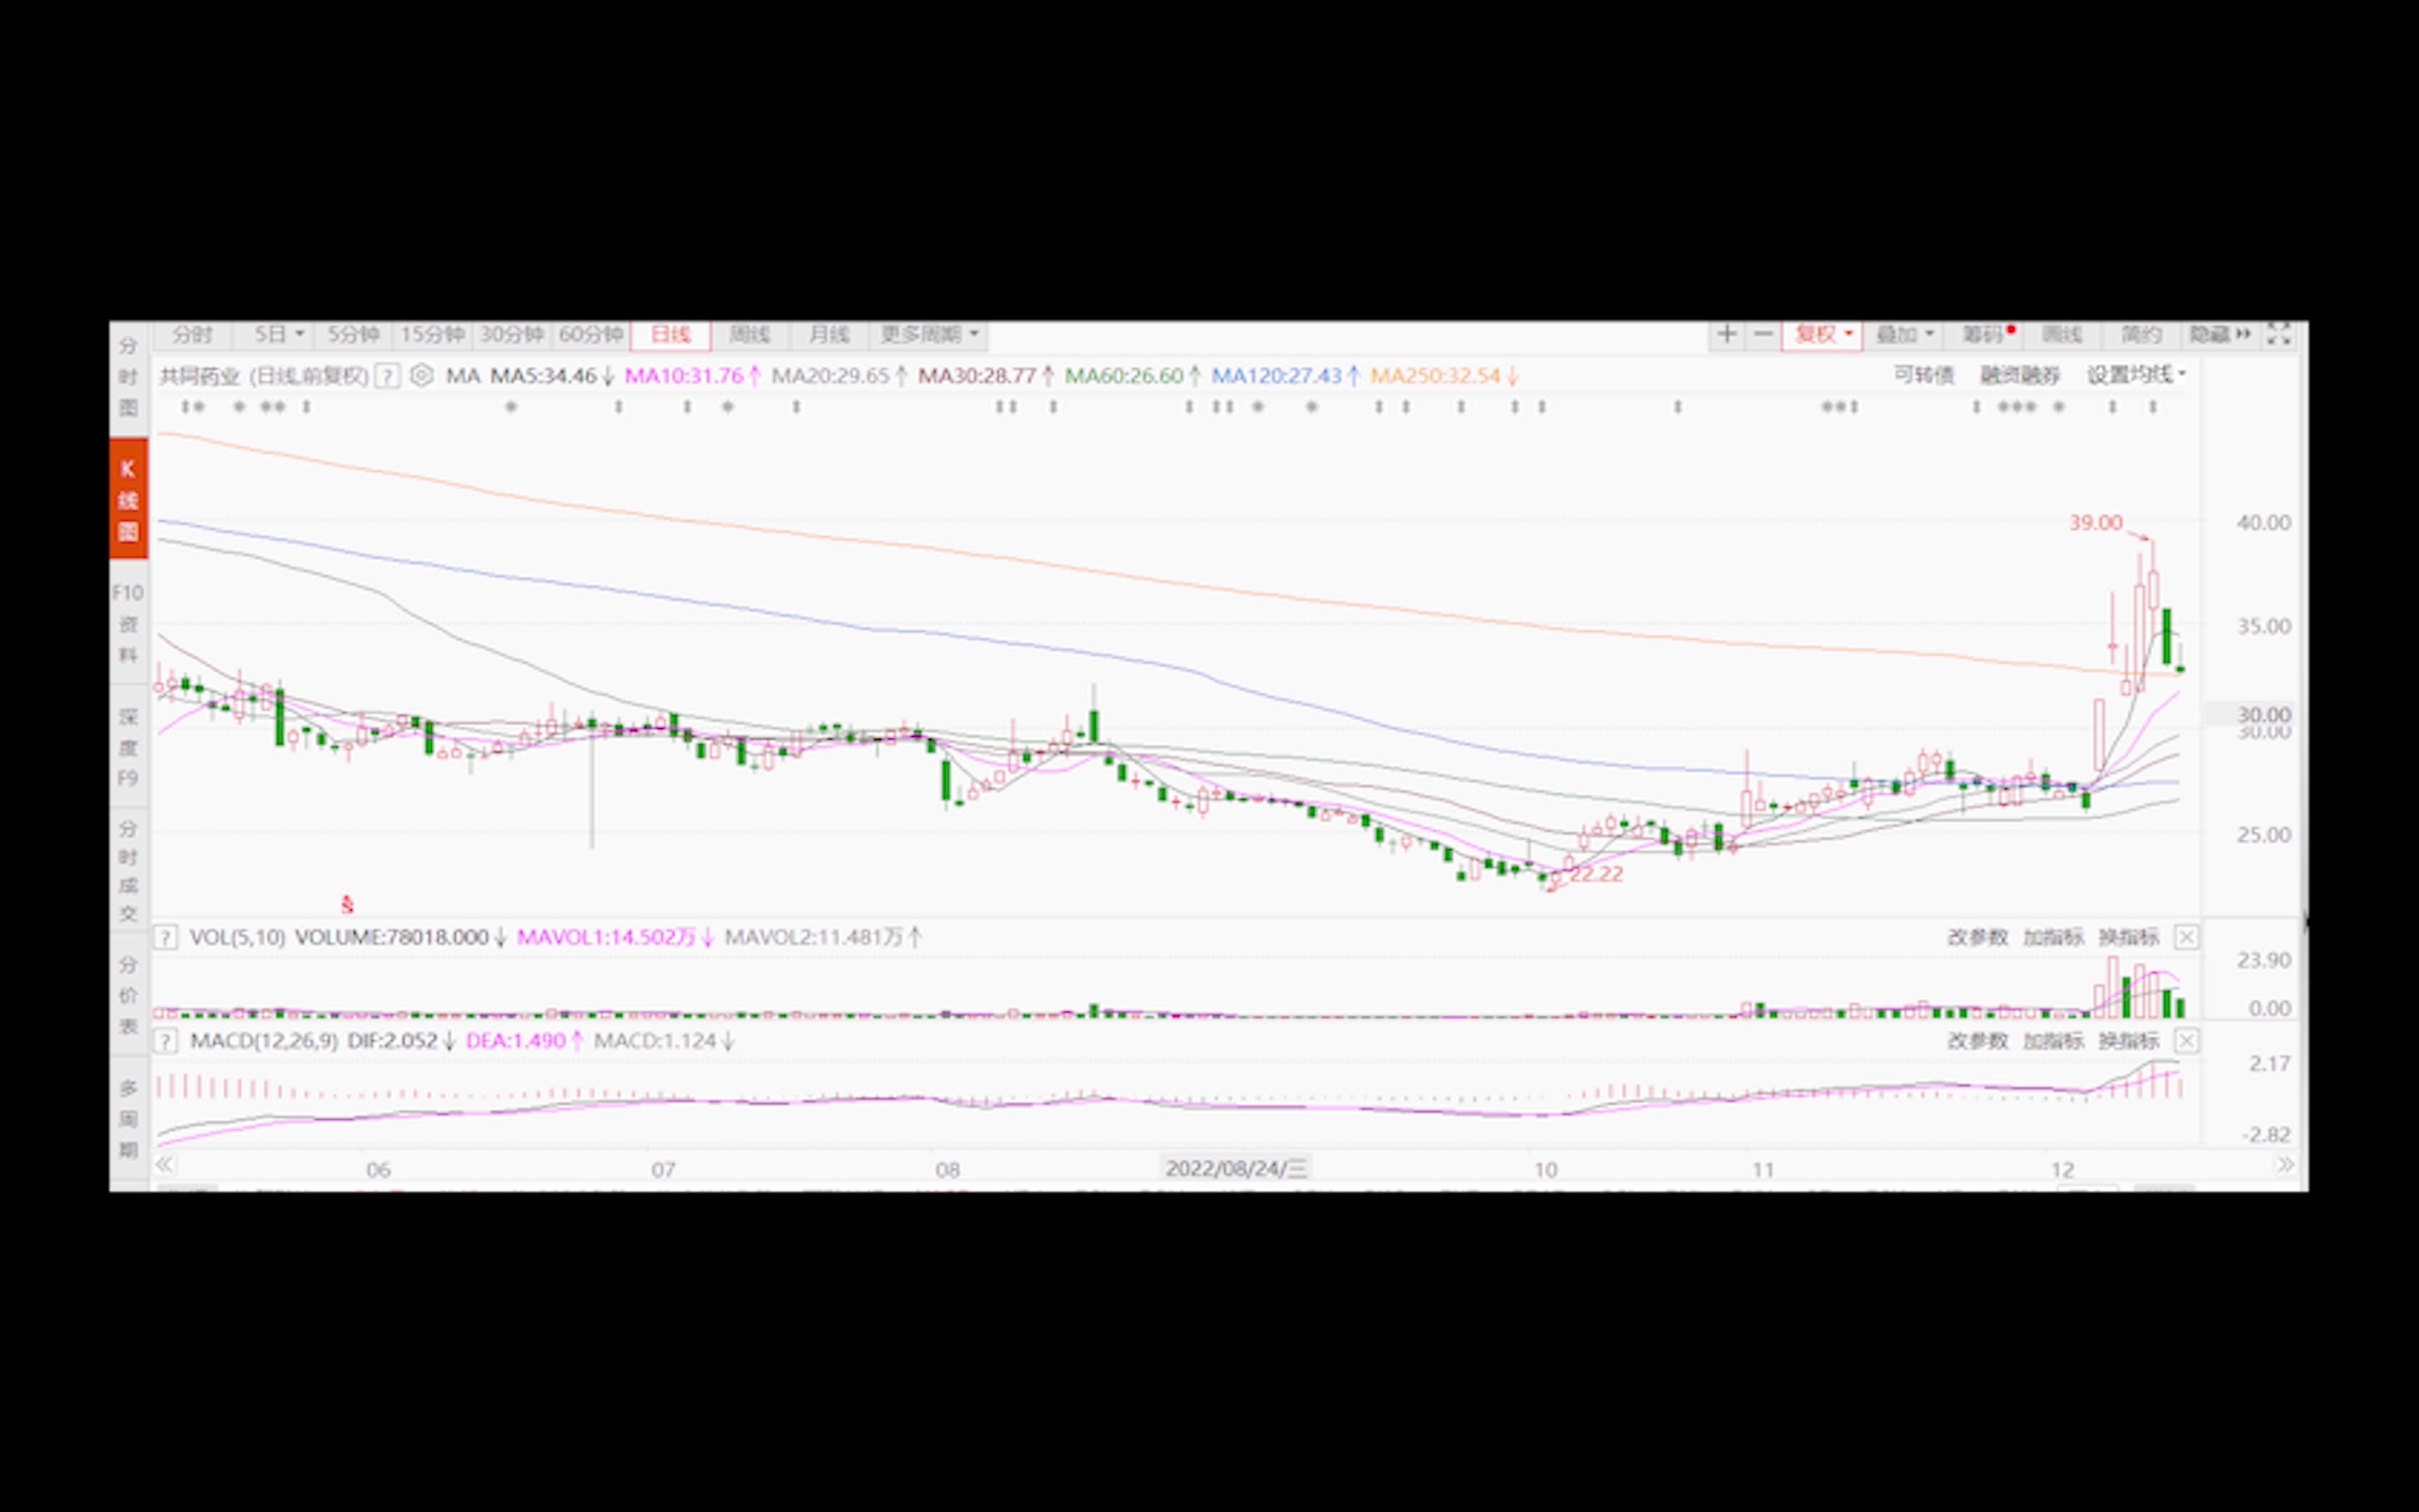Activate the 画线 drawing tool
This screenshot has width=2419, height=1512.
click(x=2062, y=335)
